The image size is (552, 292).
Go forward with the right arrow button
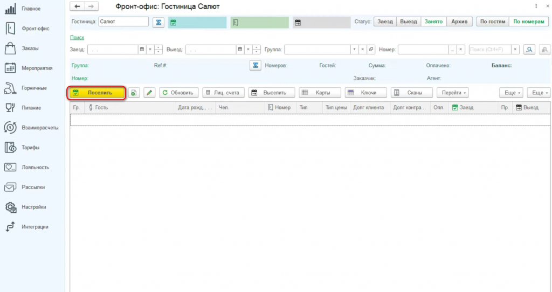coord(91,6)
